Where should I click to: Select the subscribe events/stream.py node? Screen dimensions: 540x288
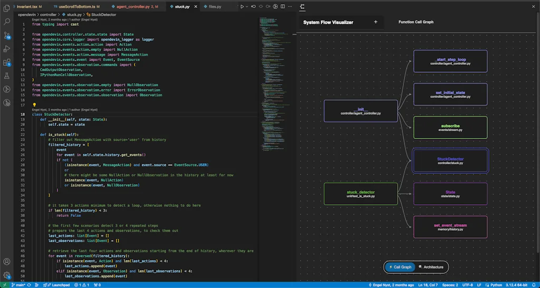click(450, 127)
